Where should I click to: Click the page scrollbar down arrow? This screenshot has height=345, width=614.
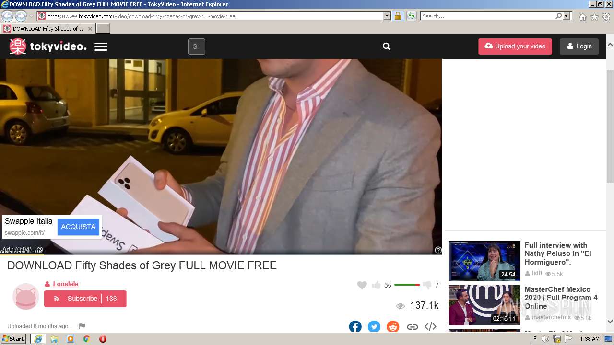(610, 322)
